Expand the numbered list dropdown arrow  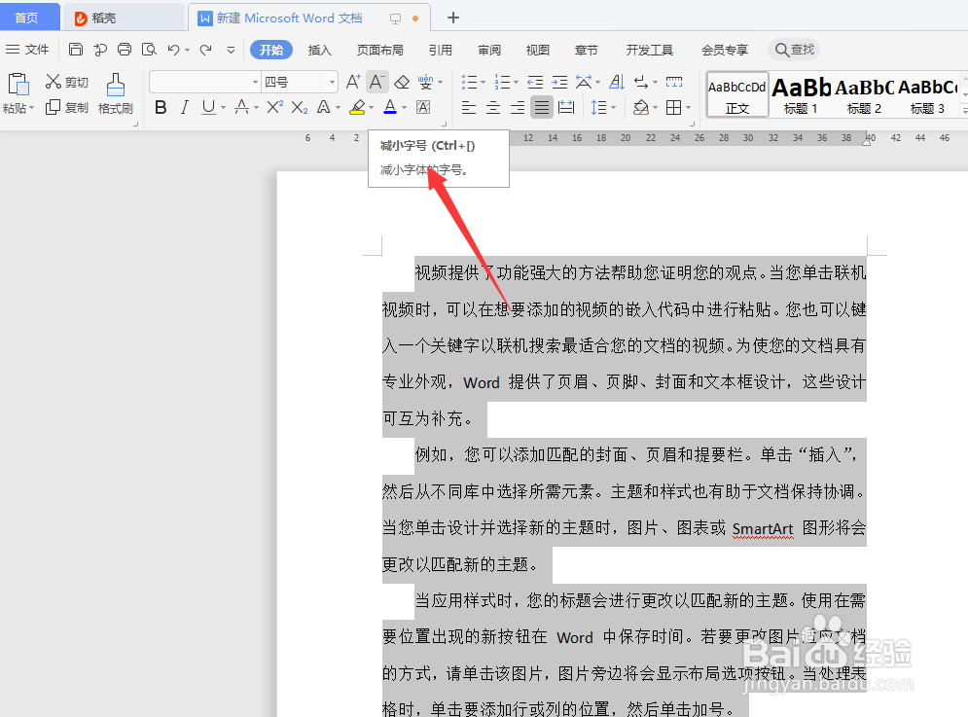point(516,82)
